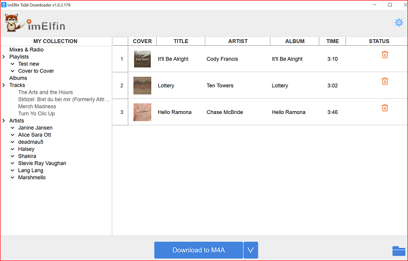Screen dimensions: 408x261
Task: Select the Merch Madness track
Action: click(37, 106)
